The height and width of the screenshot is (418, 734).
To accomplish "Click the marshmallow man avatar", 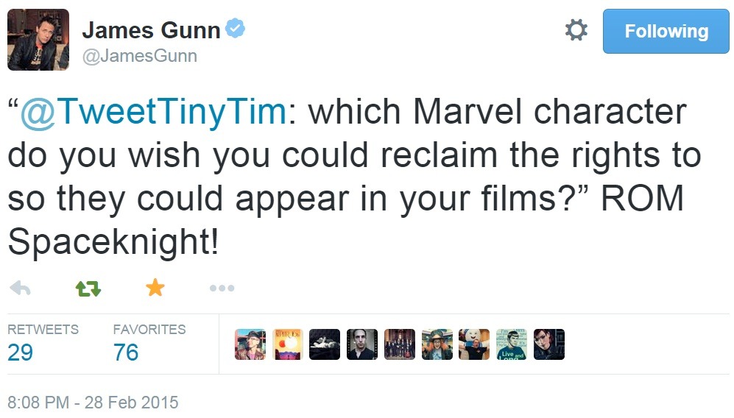I will (x=474, y=344).
